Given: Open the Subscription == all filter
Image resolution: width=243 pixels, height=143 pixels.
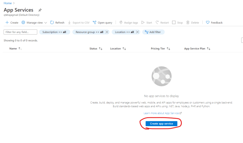Looking at the screenshot, I should point(54,32).
